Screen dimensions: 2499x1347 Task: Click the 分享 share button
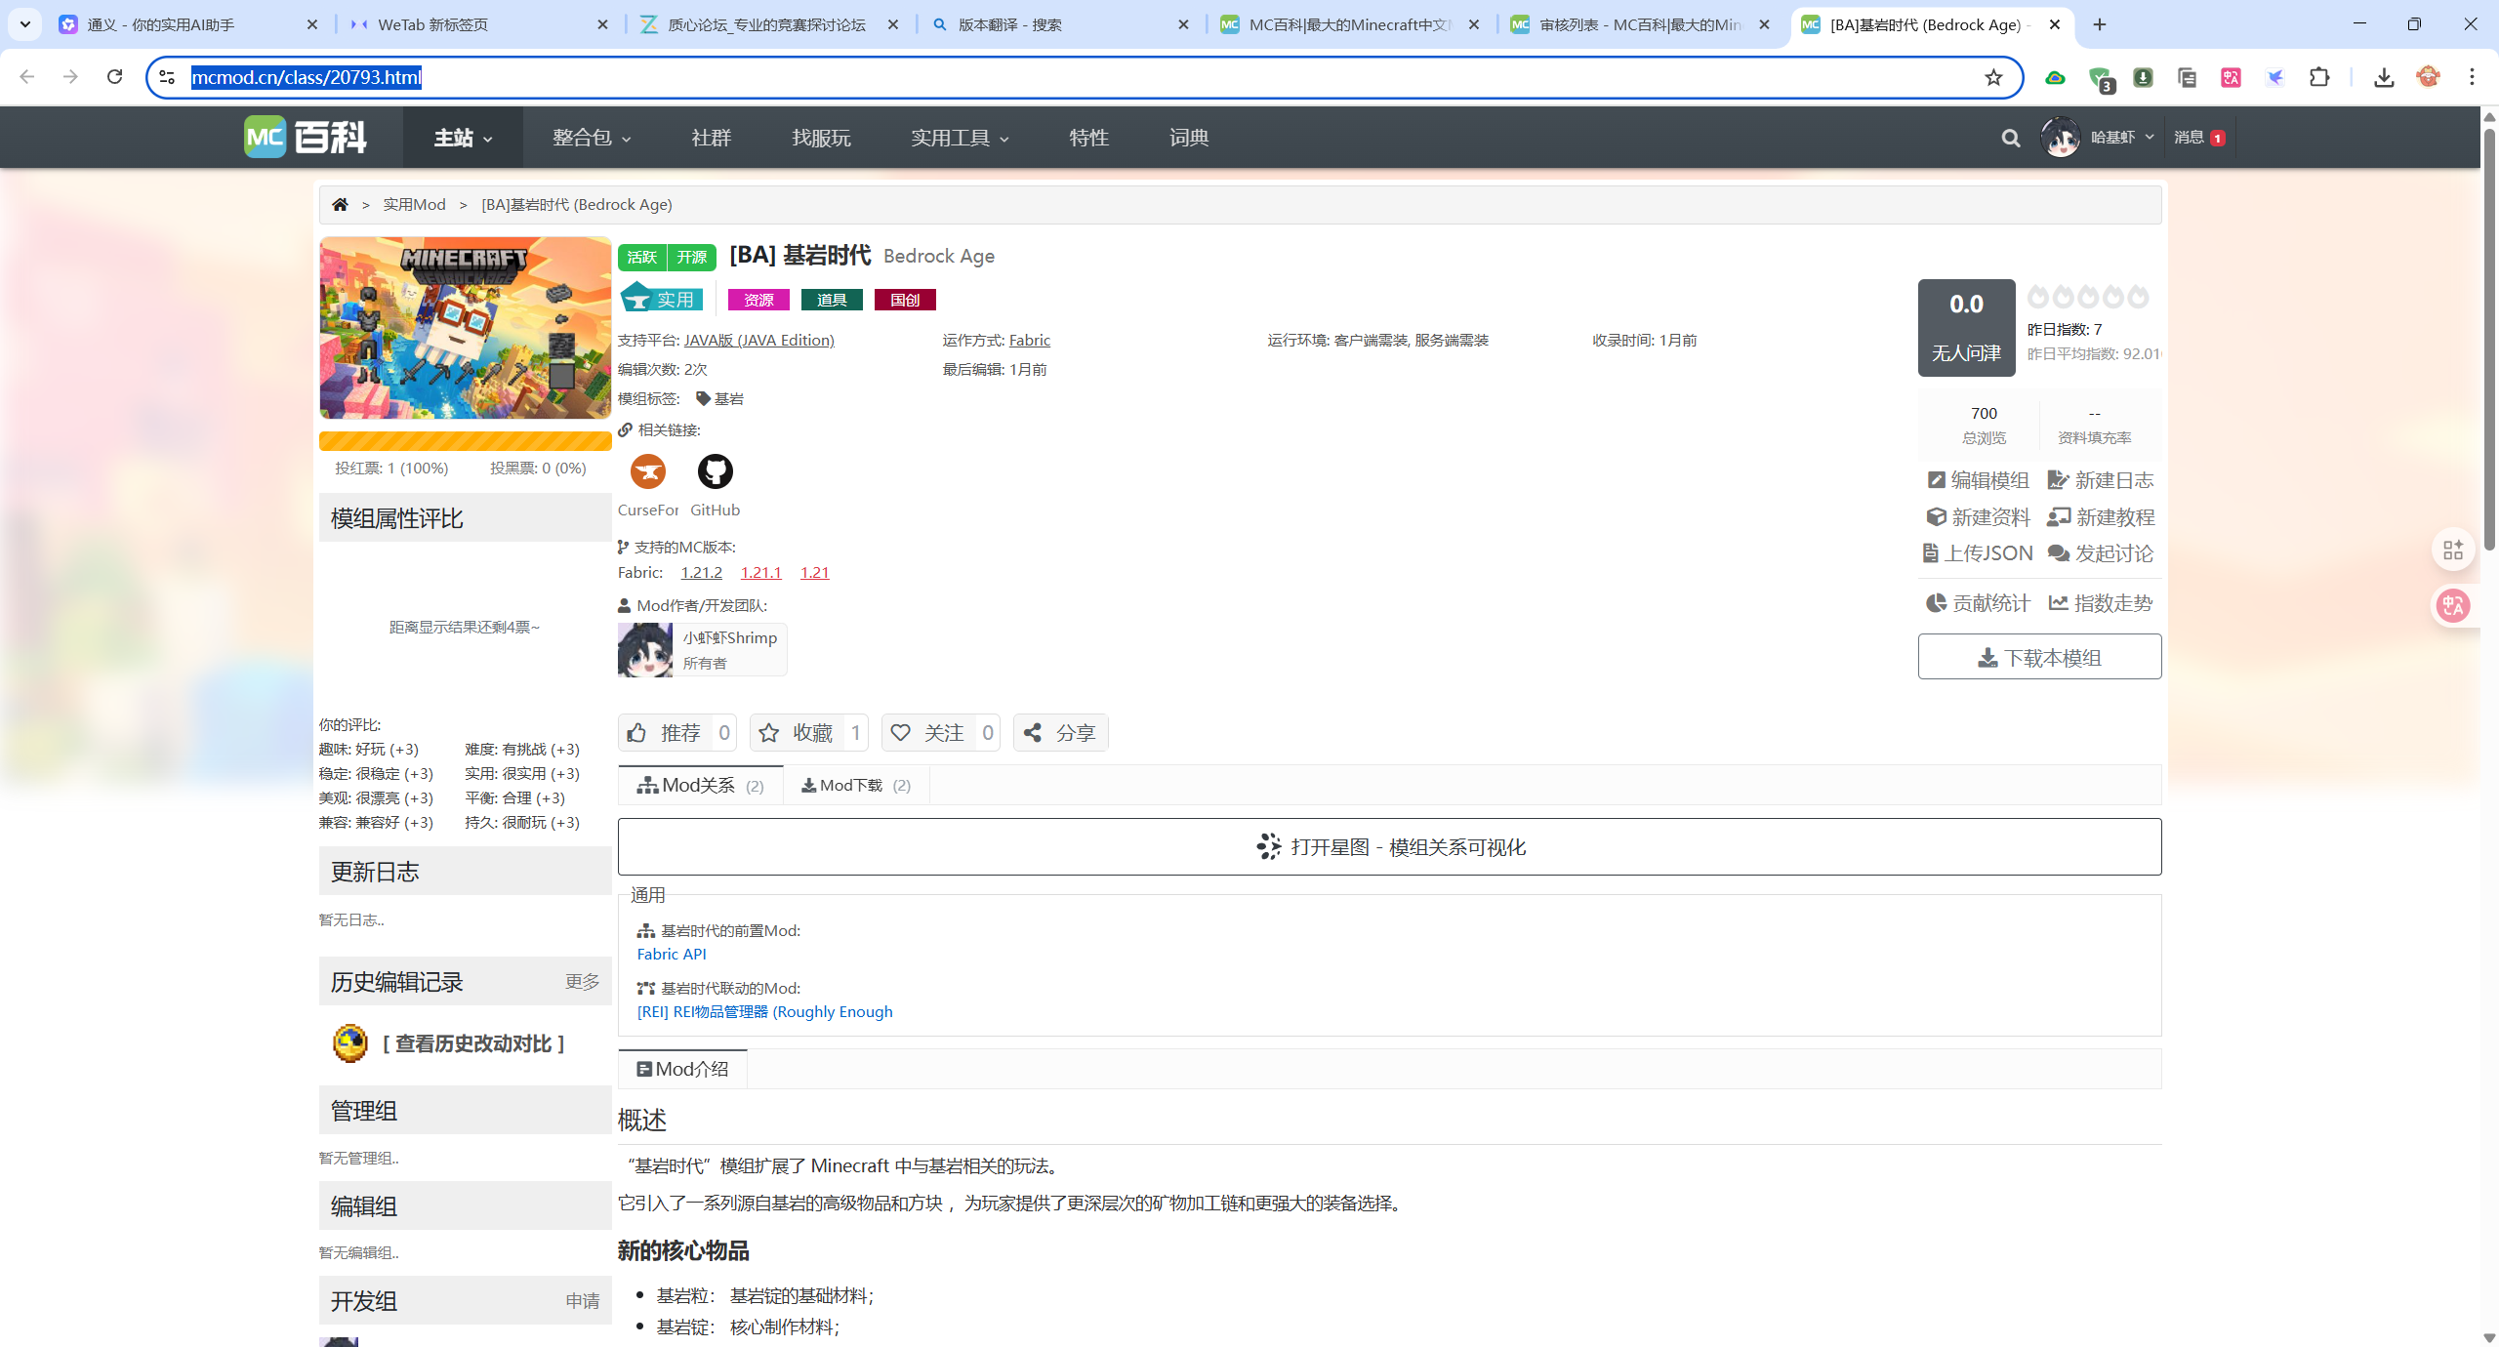(x=1060, y=733)
